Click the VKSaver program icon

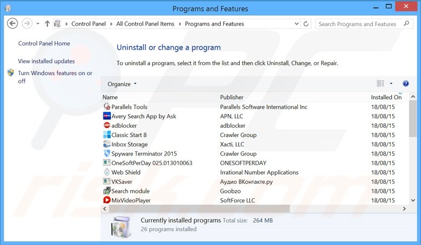(107, 182)
